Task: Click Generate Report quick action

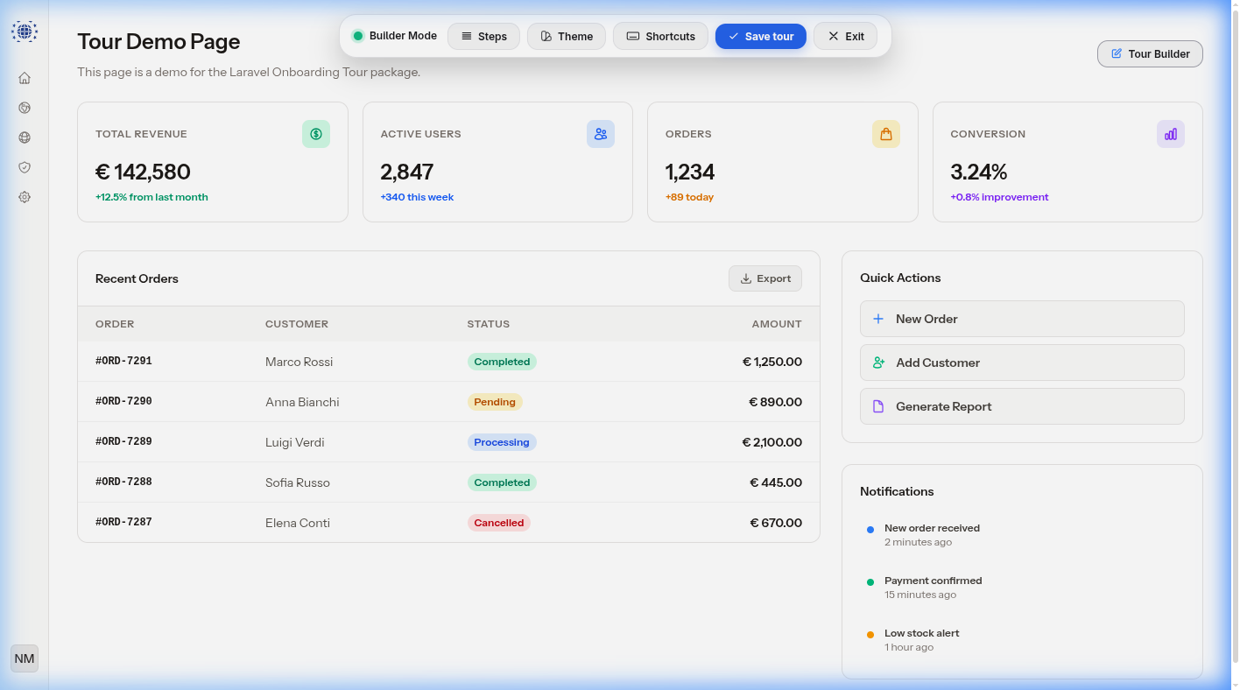Action: [1022, 406]
